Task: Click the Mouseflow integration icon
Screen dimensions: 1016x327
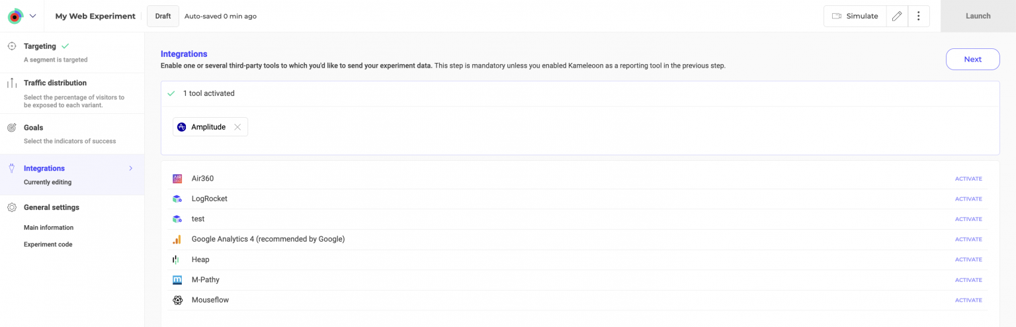Action: [177, 300]
